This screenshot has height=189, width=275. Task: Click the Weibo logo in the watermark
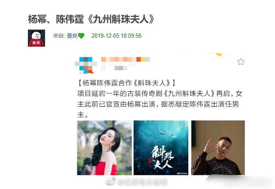(x=111, y=181)
